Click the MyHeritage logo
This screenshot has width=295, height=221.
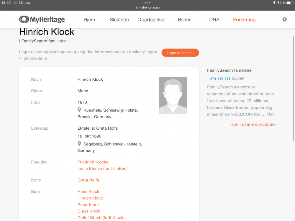point(42,19)
